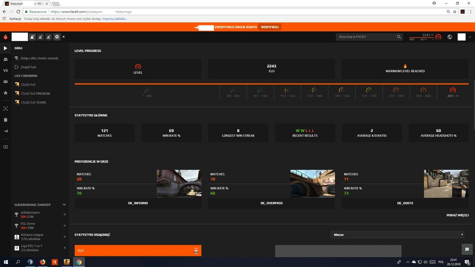Click Znajdź hub
Image resolution: width=475 pixels, height=267 pixels.
click(x=28, y=67)
